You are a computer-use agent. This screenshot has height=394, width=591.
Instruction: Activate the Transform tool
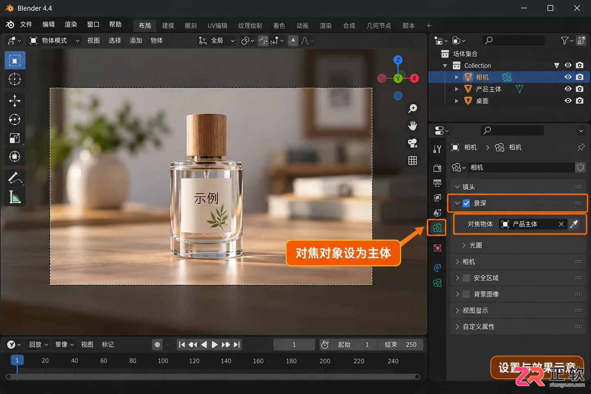pos(15,156)
